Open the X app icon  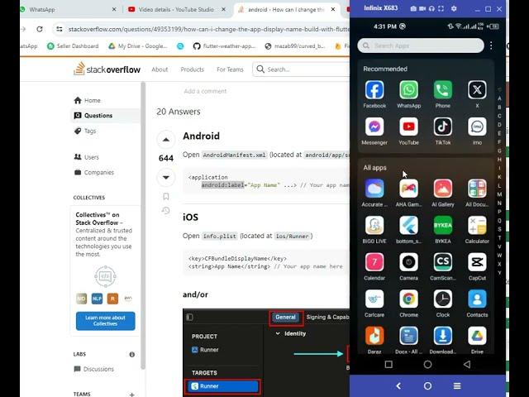point(477,90)
